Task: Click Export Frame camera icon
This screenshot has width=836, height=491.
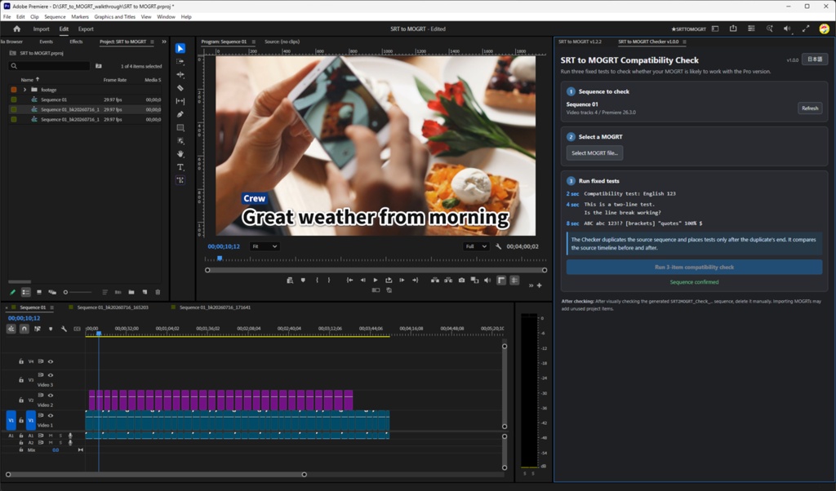Action: [461, 280]
